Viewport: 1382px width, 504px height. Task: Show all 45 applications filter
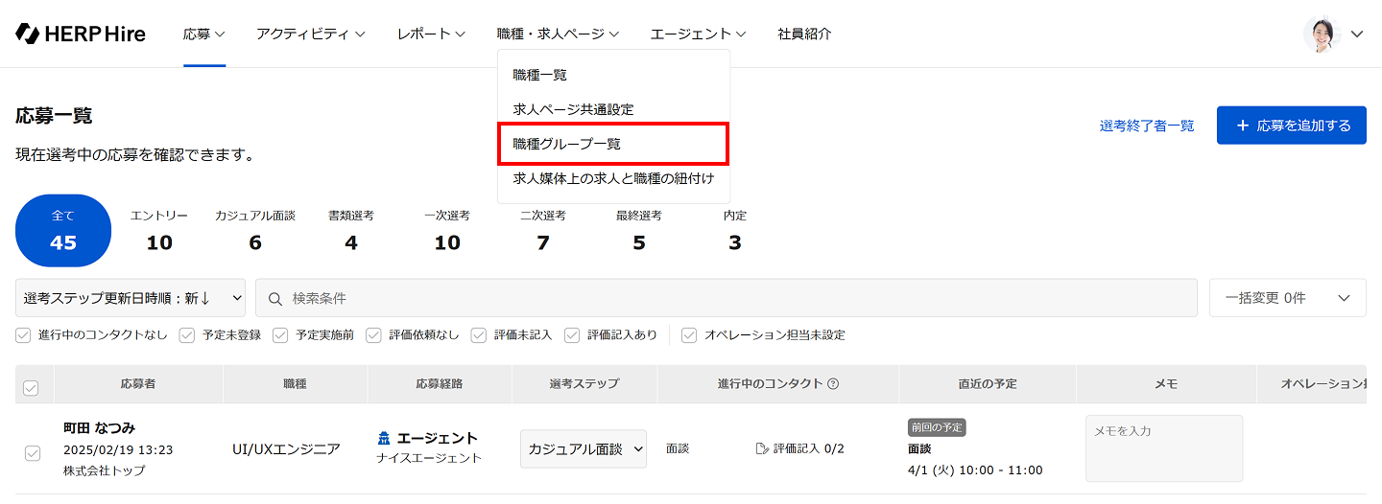coord(63,231)
